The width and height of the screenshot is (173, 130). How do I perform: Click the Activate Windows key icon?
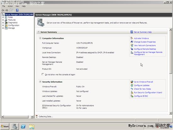click(132, 38)
